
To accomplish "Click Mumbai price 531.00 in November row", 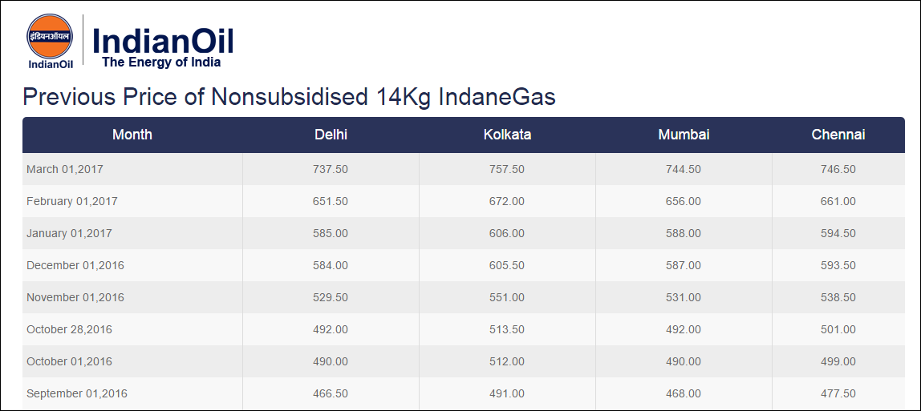I will coord(684,297).
